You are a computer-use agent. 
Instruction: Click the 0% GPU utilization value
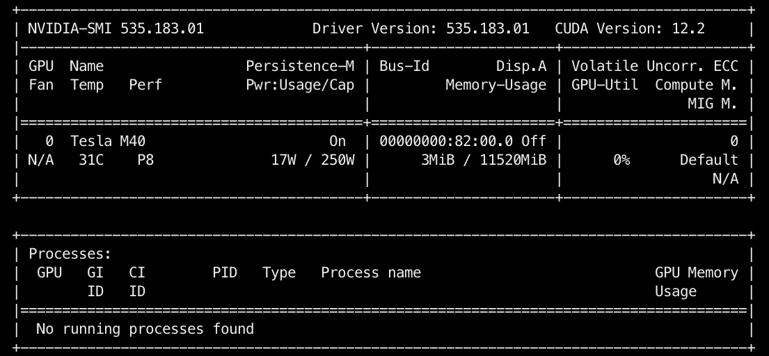click(x=621, y=160)
